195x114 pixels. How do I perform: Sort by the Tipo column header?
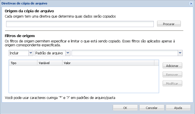click(23, 63)
